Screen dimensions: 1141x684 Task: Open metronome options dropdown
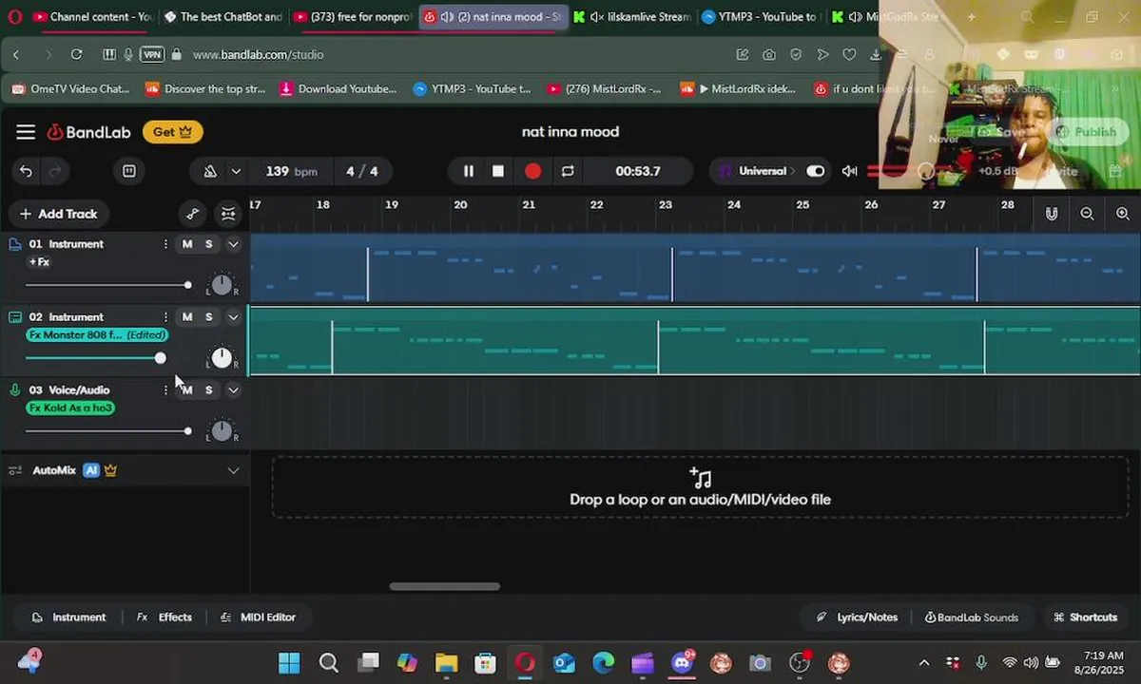(x=236, y=171)
